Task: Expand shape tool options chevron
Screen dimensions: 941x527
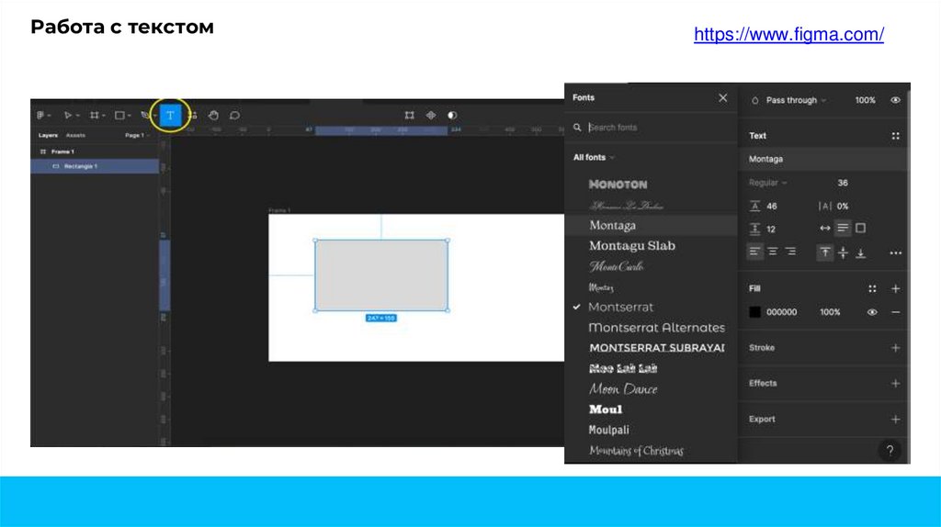Action: (129, 116)
